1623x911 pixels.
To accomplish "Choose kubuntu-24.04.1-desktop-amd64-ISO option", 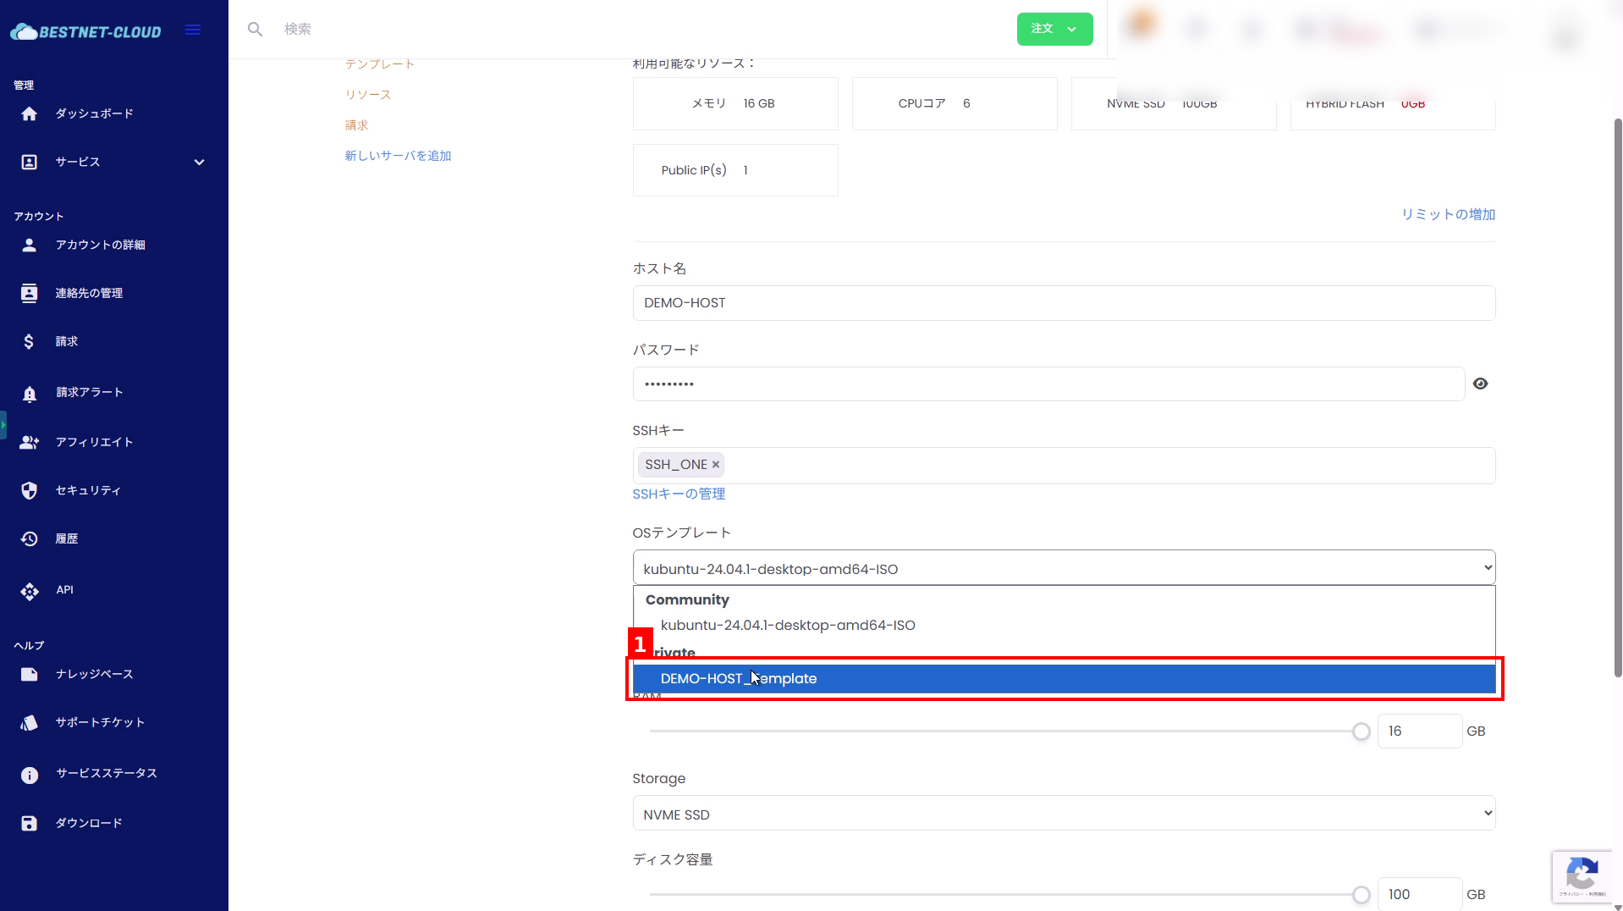I will (x=787, y=625).
